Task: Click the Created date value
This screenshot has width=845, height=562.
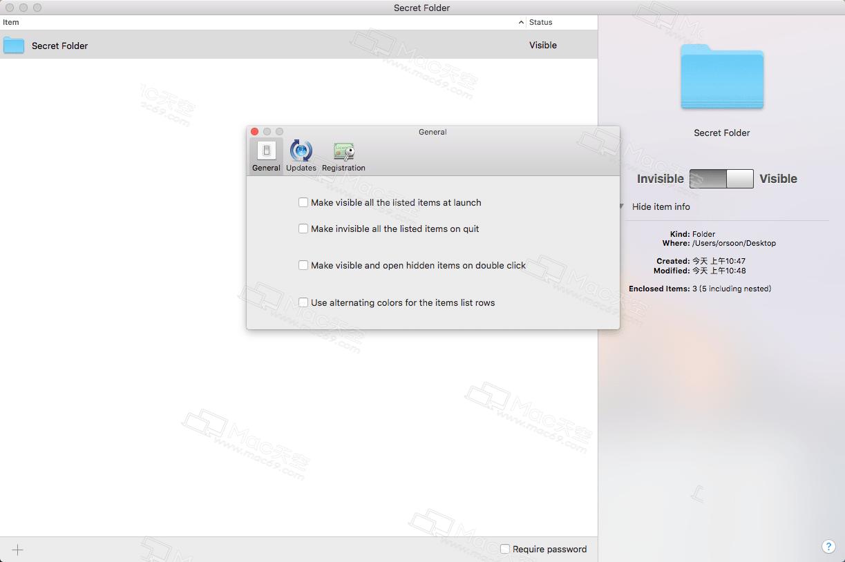Action: point(719,261)
